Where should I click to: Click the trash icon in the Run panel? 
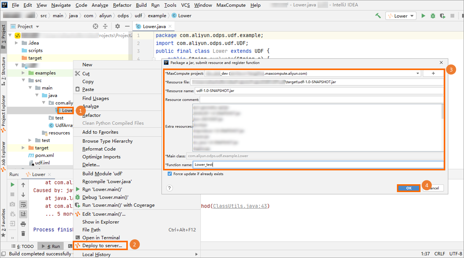point(23,233)
